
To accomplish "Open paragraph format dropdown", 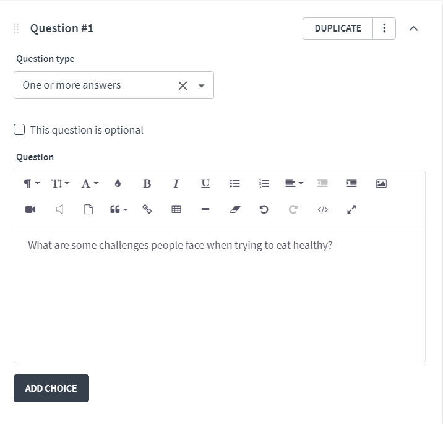I will [x=32, y=183].
